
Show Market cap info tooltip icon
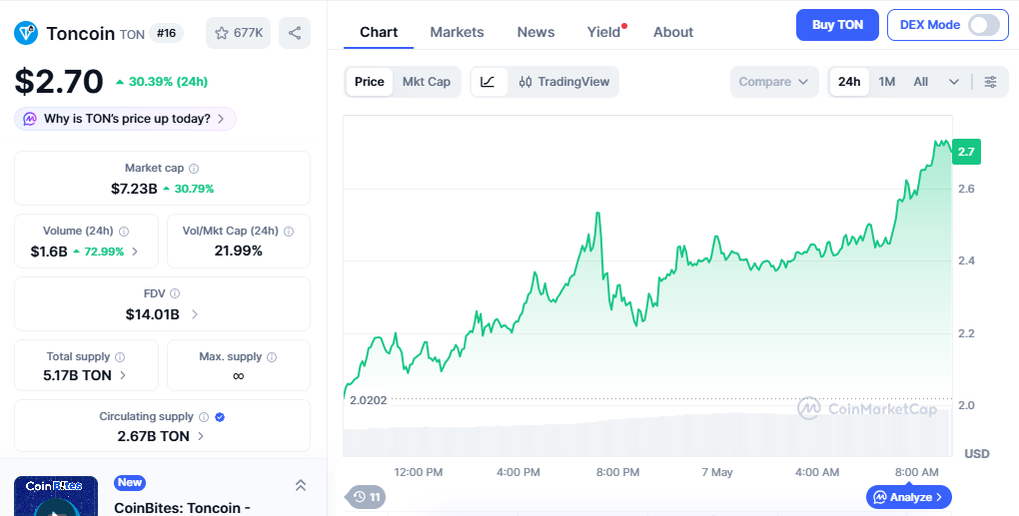click(x=194, y=168)
